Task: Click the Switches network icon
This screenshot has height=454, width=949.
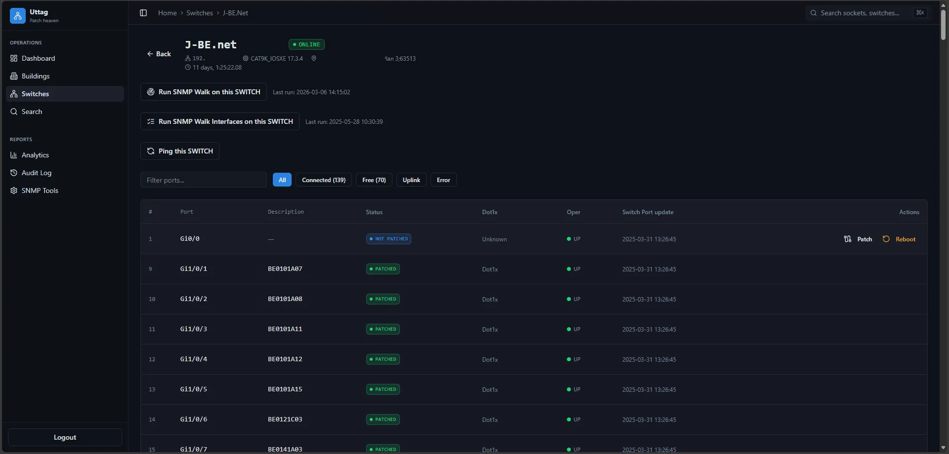Action: tap(14, 94)
